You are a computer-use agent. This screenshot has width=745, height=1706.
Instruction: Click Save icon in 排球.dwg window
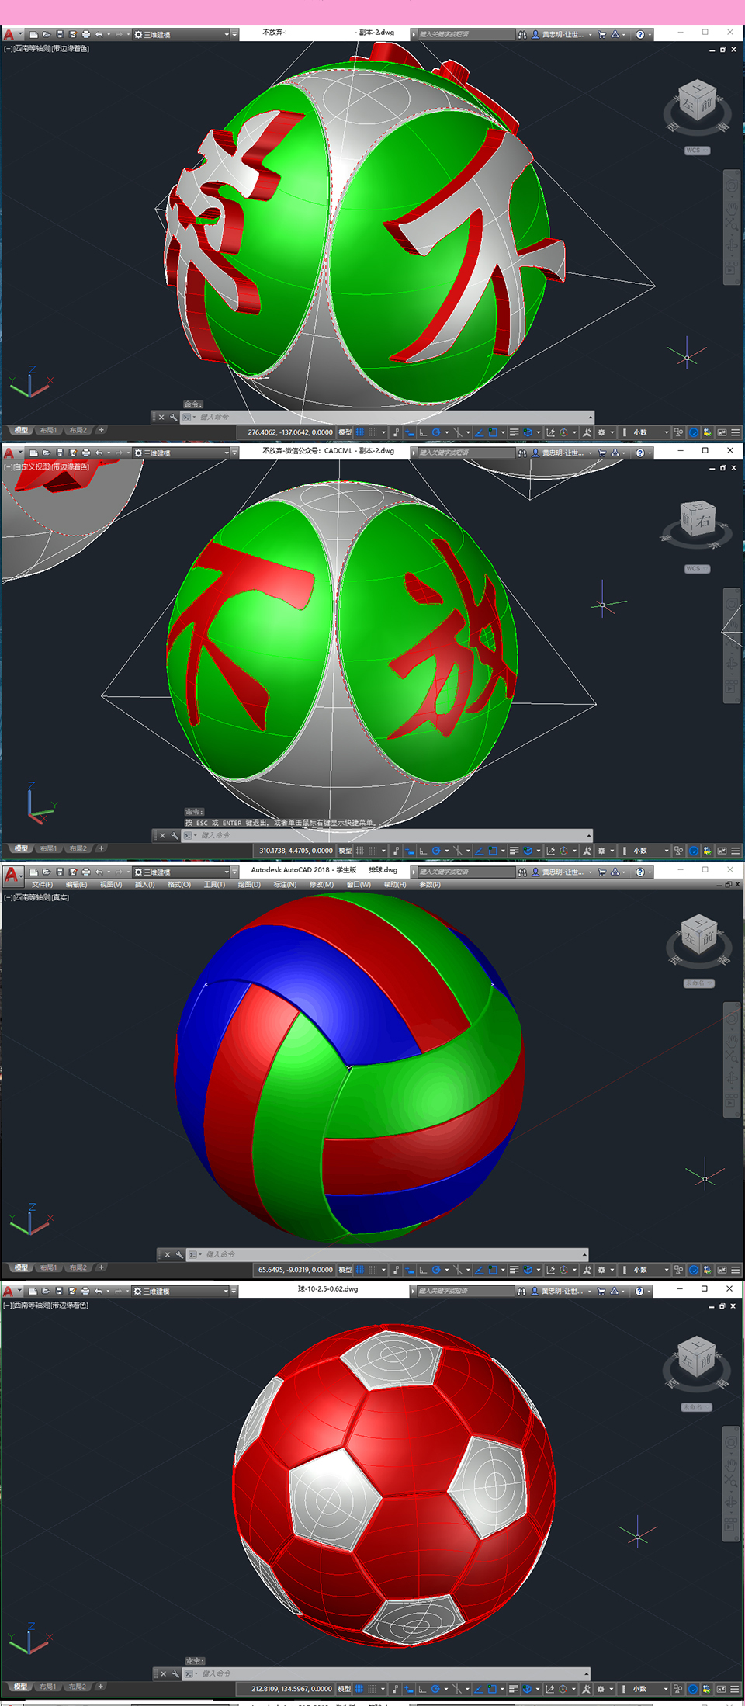[x=60, y=872]
